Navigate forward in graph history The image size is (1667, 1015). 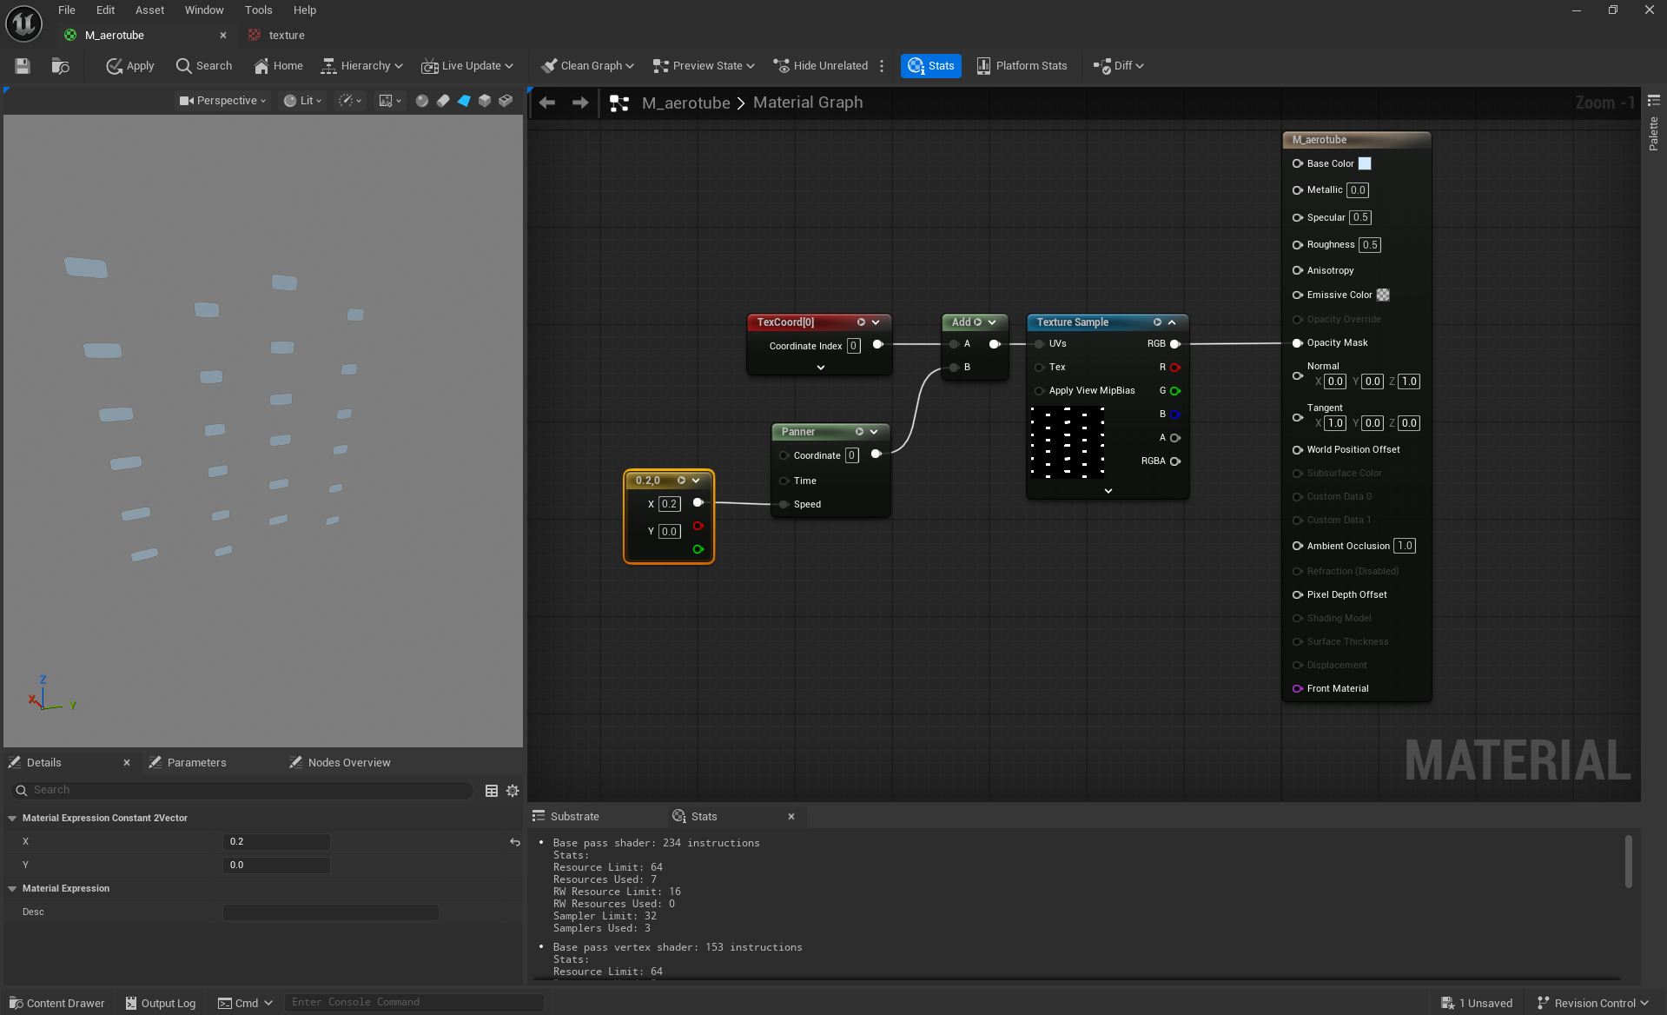[x=580, y=103]
